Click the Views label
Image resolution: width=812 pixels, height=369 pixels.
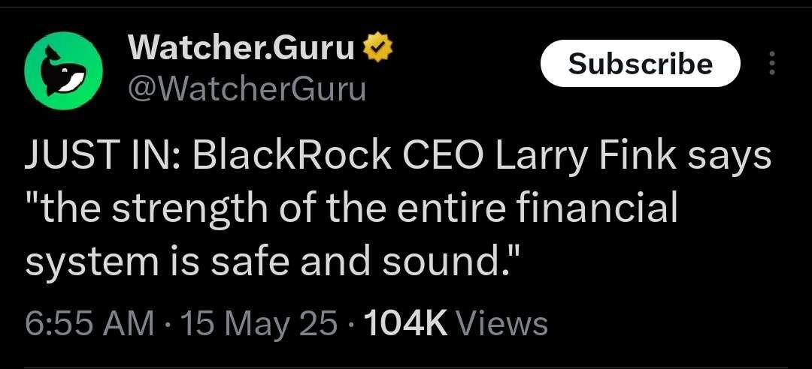(500, 324)
